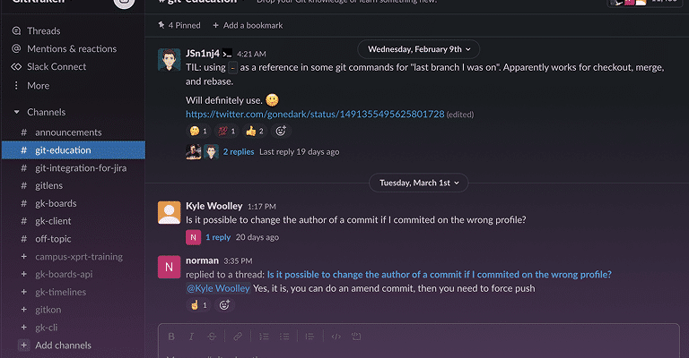Screen dimensions: 689x358
Task: Toggle the thumbs up reaction on JSn1nj4's message
Action: pos(254,131)
